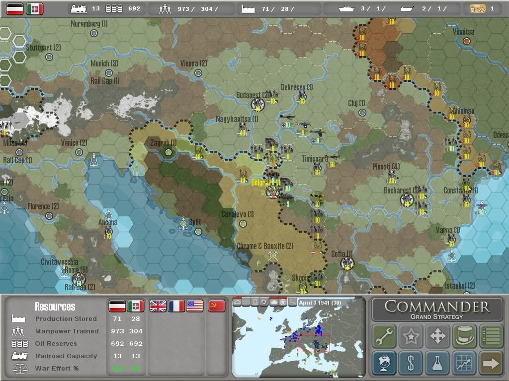The width and height of the screenshot is (509, 381).
Task: Open the top hat diplomacy screen
Action: pyautogui.click(x=464, y=336)
